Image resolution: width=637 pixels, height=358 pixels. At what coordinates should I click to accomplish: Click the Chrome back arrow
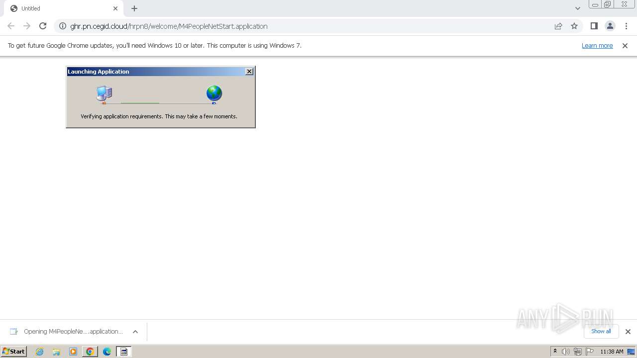[x=11, y=26]
